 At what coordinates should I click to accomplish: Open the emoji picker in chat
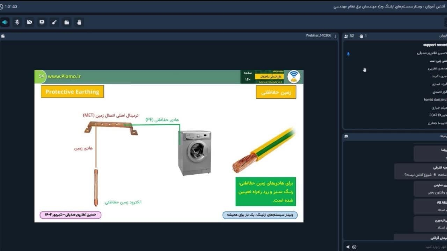tap(354, 247)
